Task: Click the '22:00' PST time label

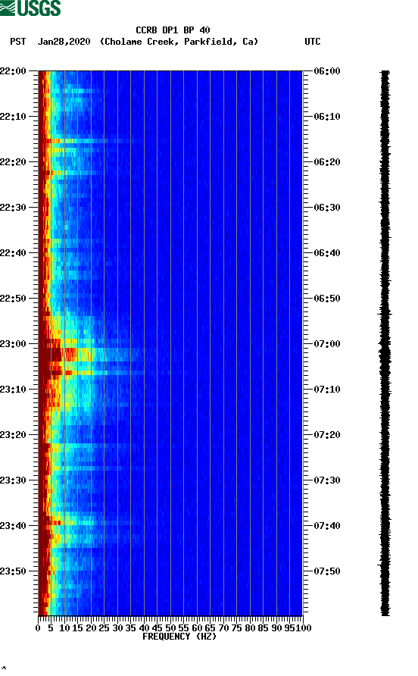Action: point(13,70)
